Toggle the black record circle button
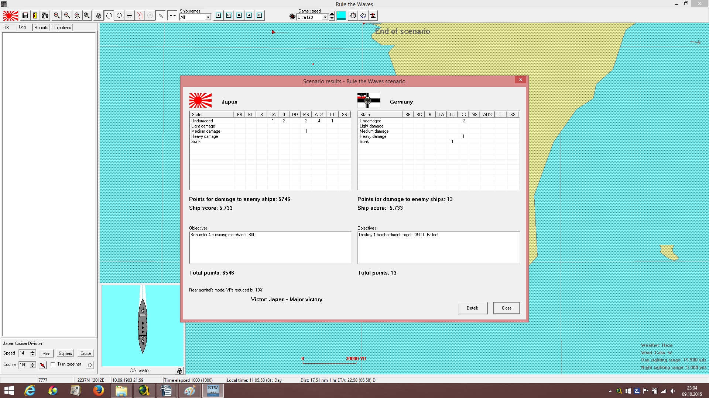Image resolution: width=709 pixels, height=398 pixels. pos(292,17)
